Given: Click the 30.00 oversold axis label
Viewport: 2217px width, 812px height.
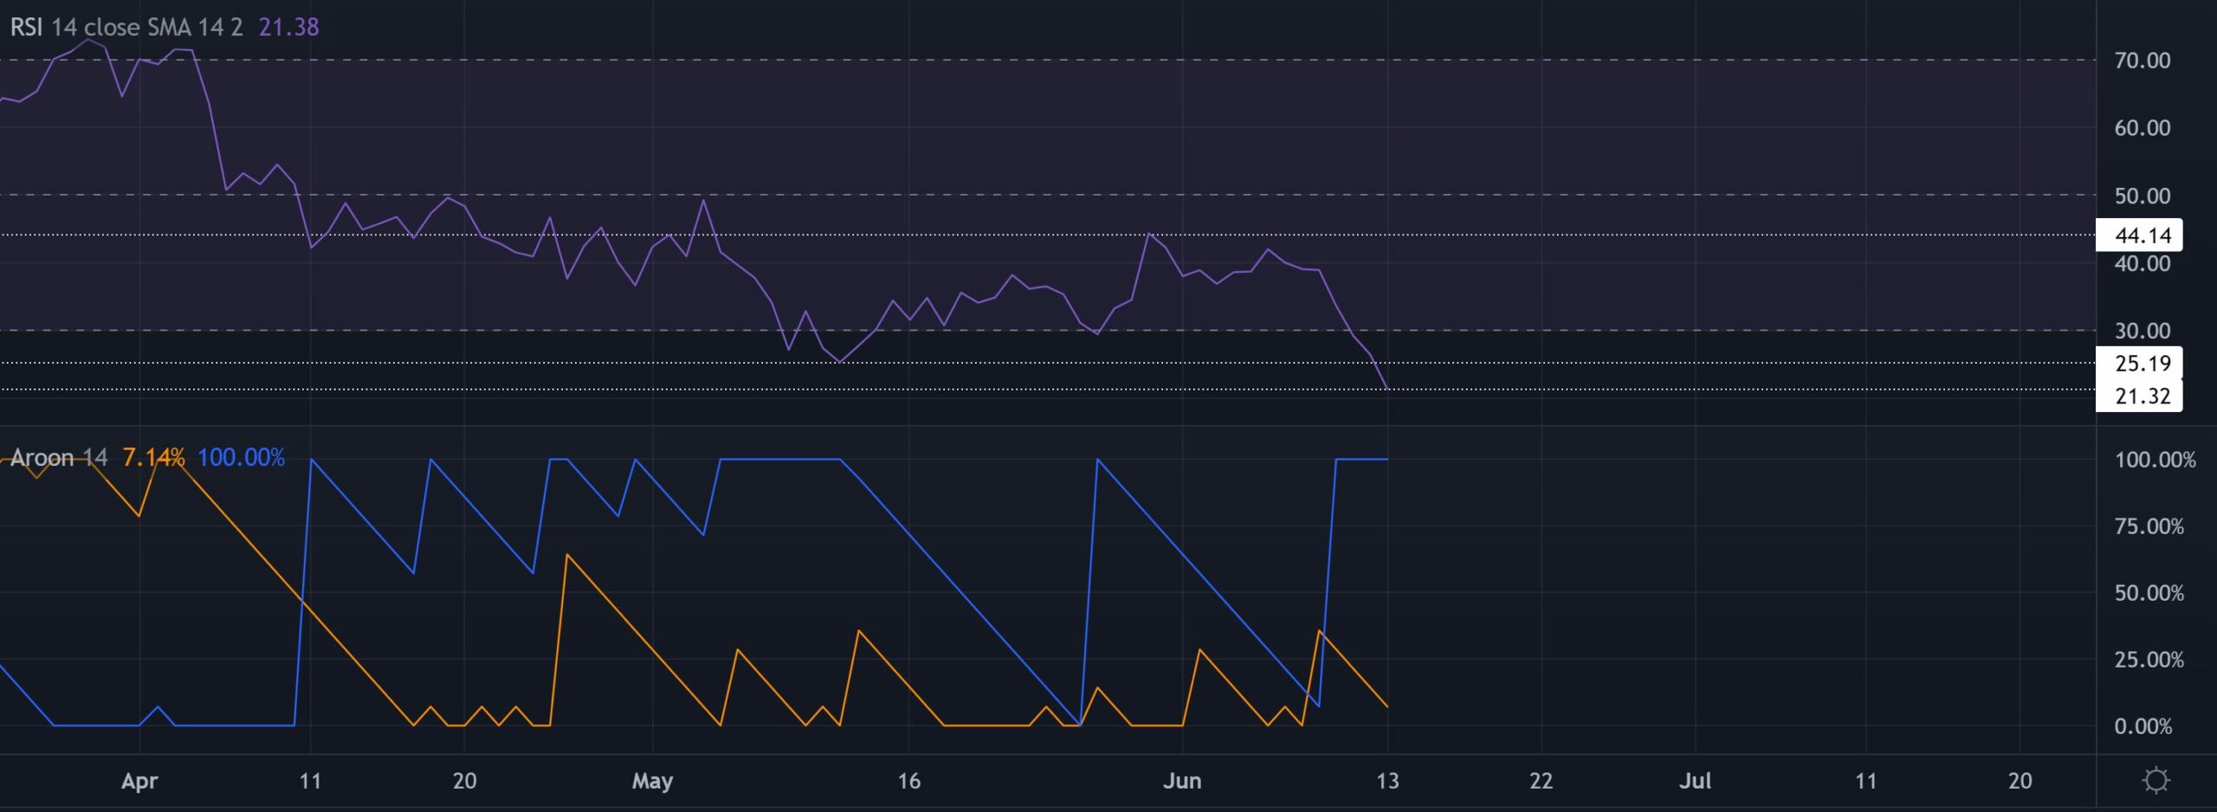Looking at the screenshot, I should [2143, 331].
